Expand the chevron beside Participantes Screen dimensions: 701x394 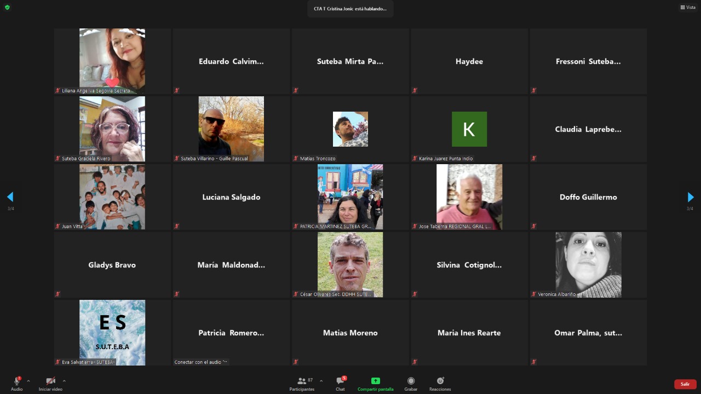coord(321,381)
